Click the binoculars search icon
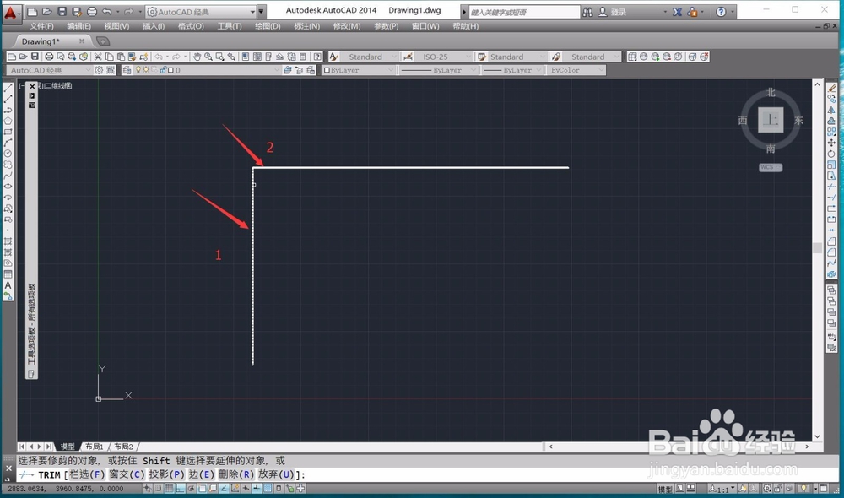 click(x=587, y=12)
